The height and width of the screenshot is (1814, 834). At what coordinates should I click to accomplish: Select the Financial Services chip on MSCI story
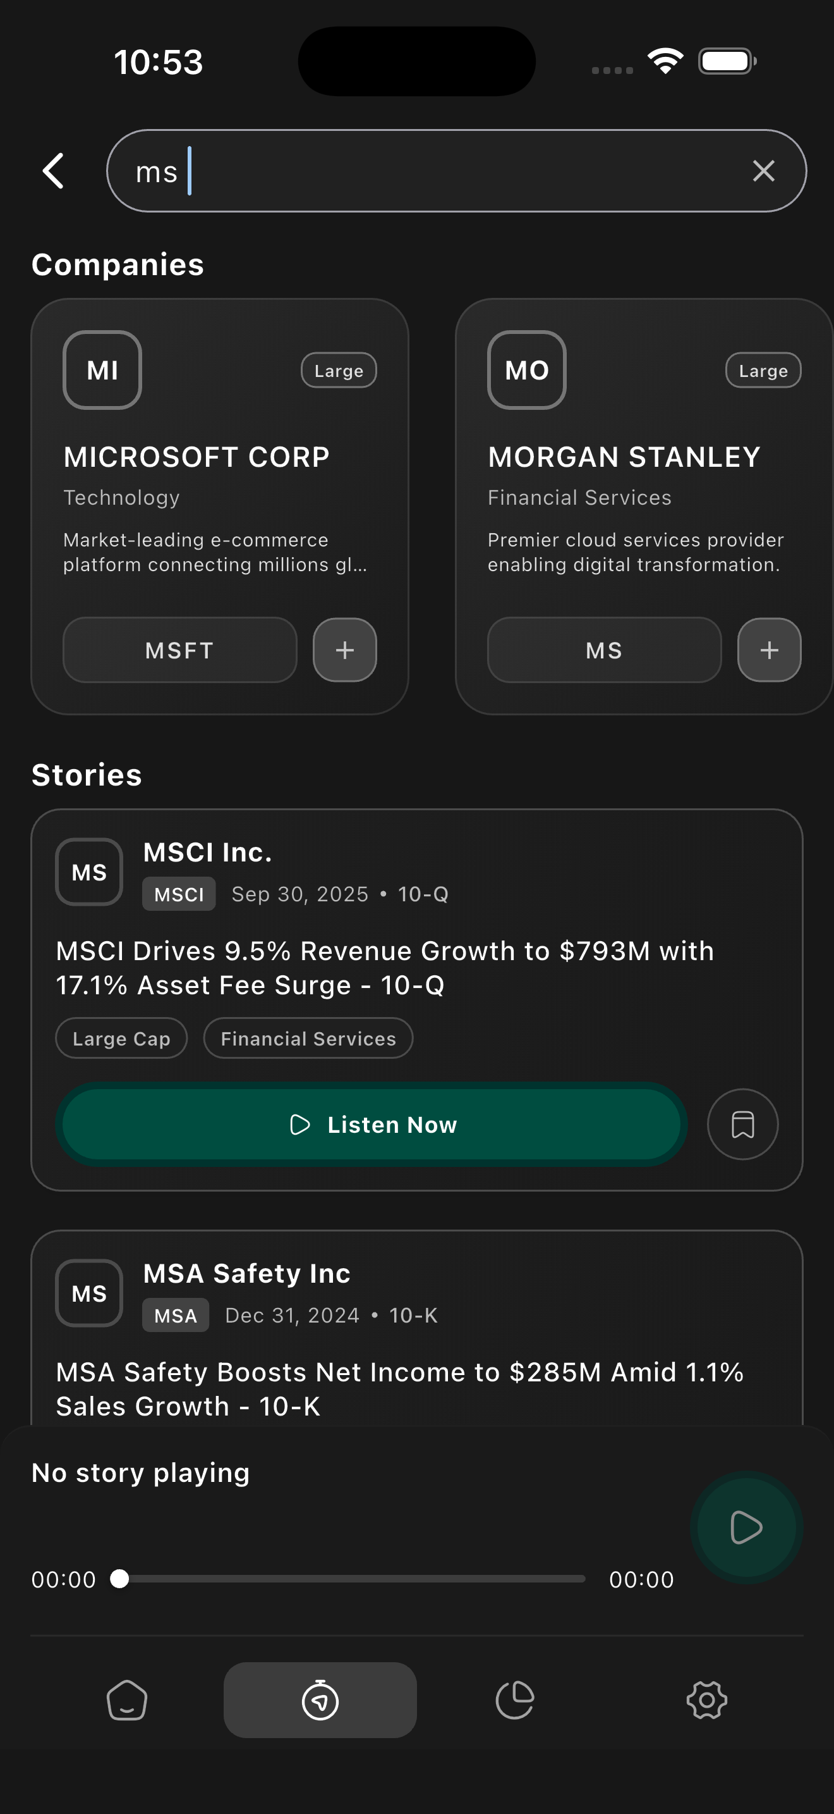[x=307, y=1037]
